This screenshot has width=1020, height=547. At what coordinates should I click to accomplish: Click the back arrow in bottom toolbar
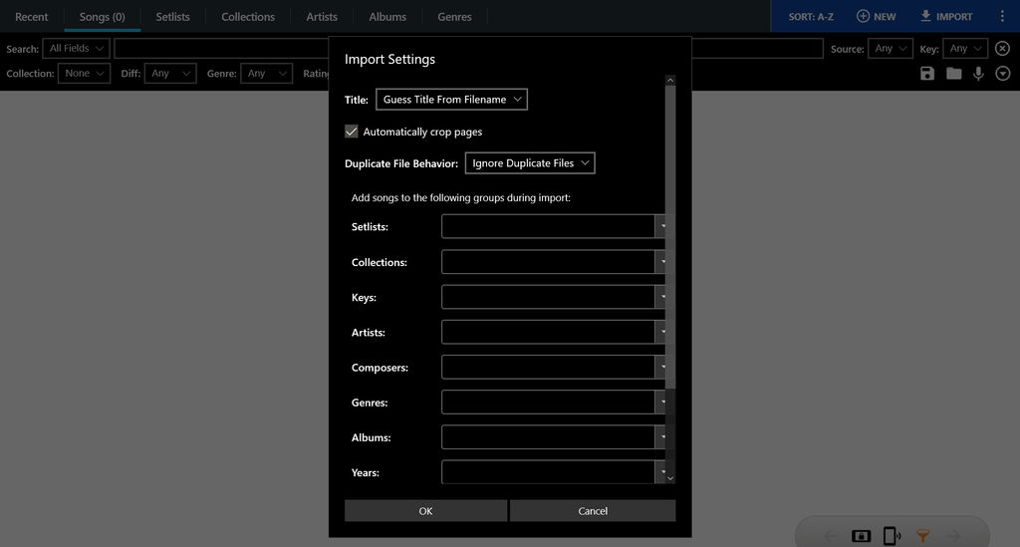(x=831, y=536)
